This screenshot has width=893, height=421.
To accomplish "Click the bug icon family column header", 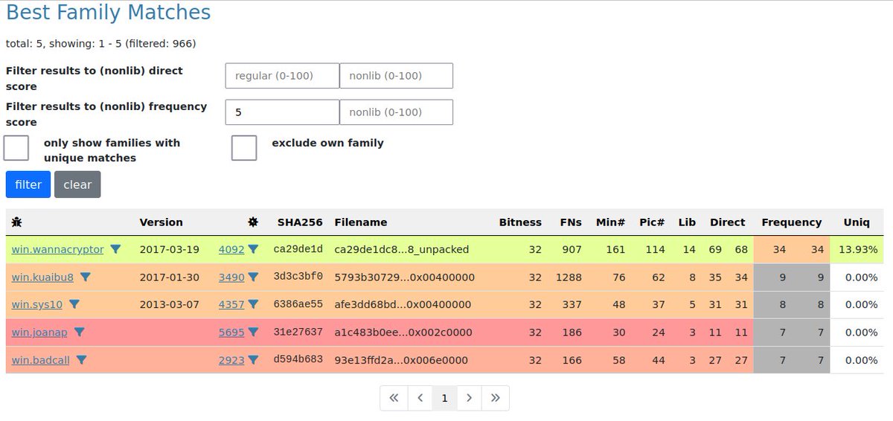I will click(17, 222).
